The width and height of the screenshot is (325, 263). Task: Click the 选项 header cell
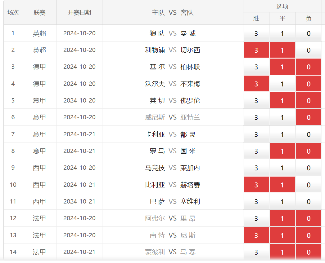pos(282,6)
